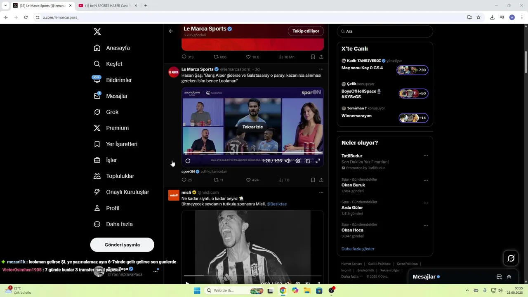The image size is (528, 297).
Task: Open more options on misli post
Action: (x=321, y=192)
